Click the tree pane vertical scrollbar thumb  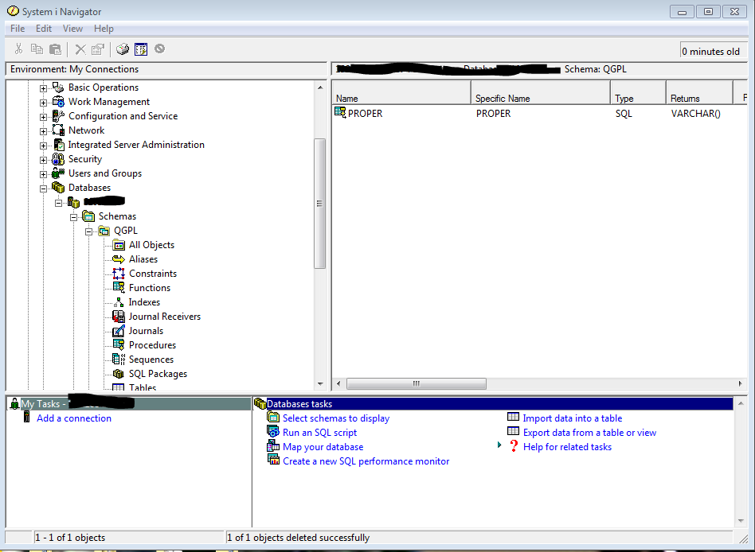coord(319,204)
